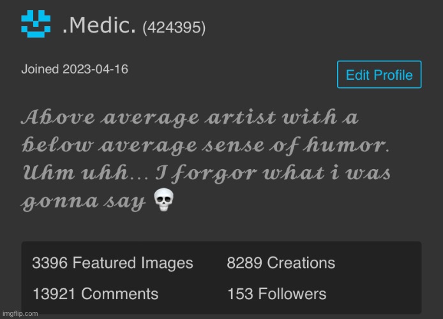Screen dimensions: 443x319
Task: Open the .Medic. username heading
Action: [99, 27]
